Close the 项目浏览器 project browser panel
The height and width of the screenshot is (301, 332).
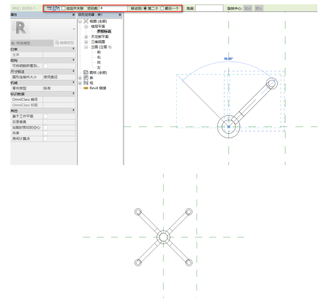[x=120, y=15]
